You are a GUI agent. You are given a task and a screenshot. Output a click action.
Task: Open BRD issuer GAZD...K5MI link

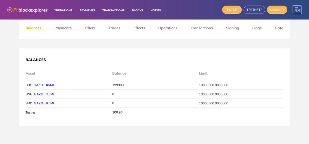[44, 103]
